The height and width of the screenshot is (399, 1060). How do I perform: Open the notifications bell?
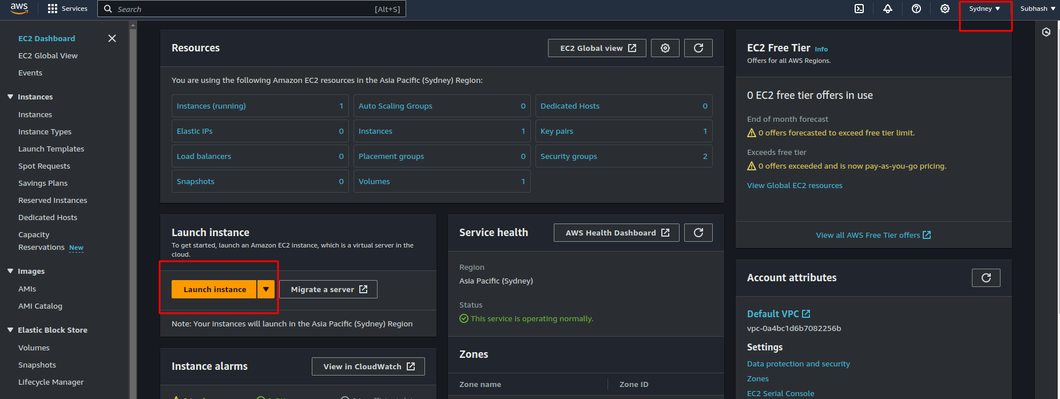click(x=888, y=9)
